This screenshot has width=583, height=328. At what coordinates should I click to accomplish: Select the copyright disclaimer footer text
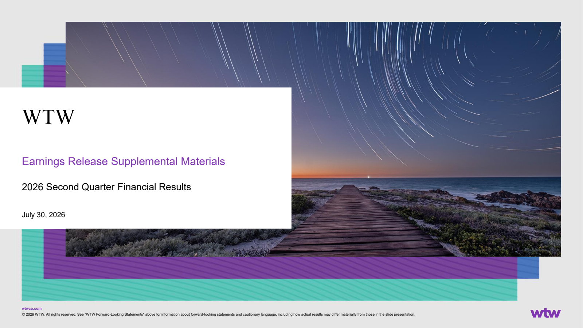click(218, 314)
